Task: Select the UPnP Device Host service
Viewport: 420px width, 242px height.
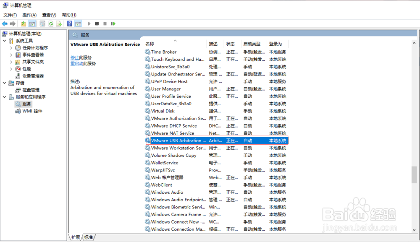Action: pos(216,81)
